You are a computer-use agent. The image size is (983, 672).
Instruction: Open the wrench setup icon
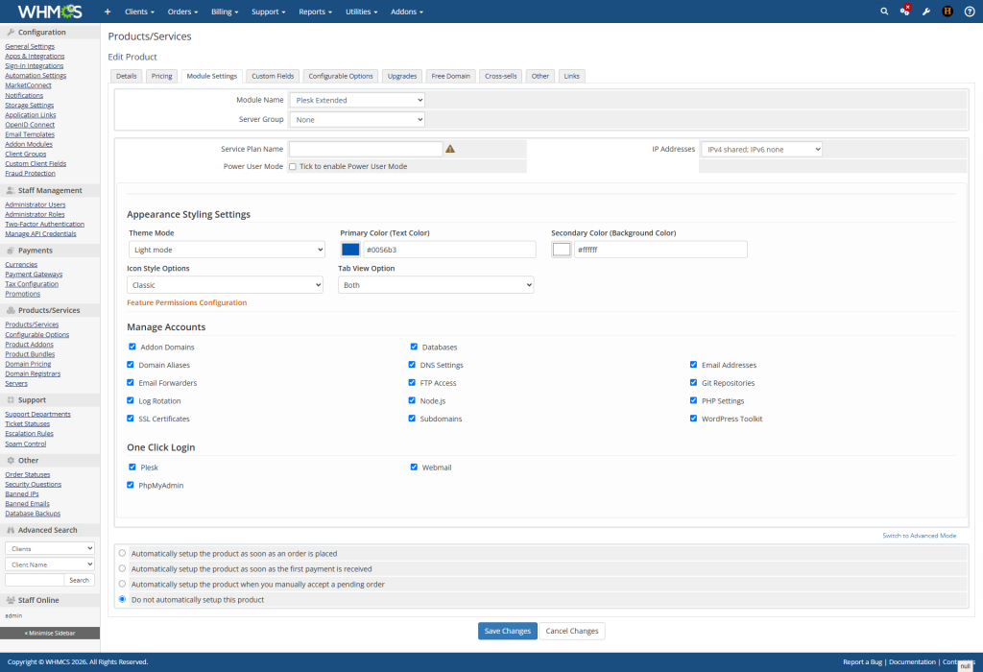pos(926,12)
